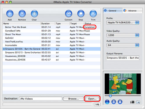The height and width of the screenshot is (109, 145).
Task: Click the Output Filename field
Action: [123, 58]
